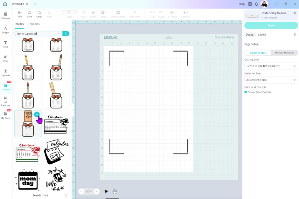The width and height of the screenshot is (299, 199).
Task: Select the Text tool
Action: 5,44
